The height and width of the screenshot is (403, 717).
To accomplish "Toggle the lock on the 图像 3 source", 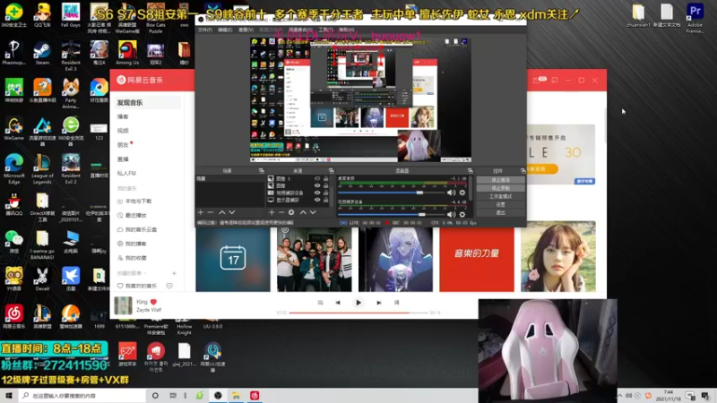I will 325,178.
